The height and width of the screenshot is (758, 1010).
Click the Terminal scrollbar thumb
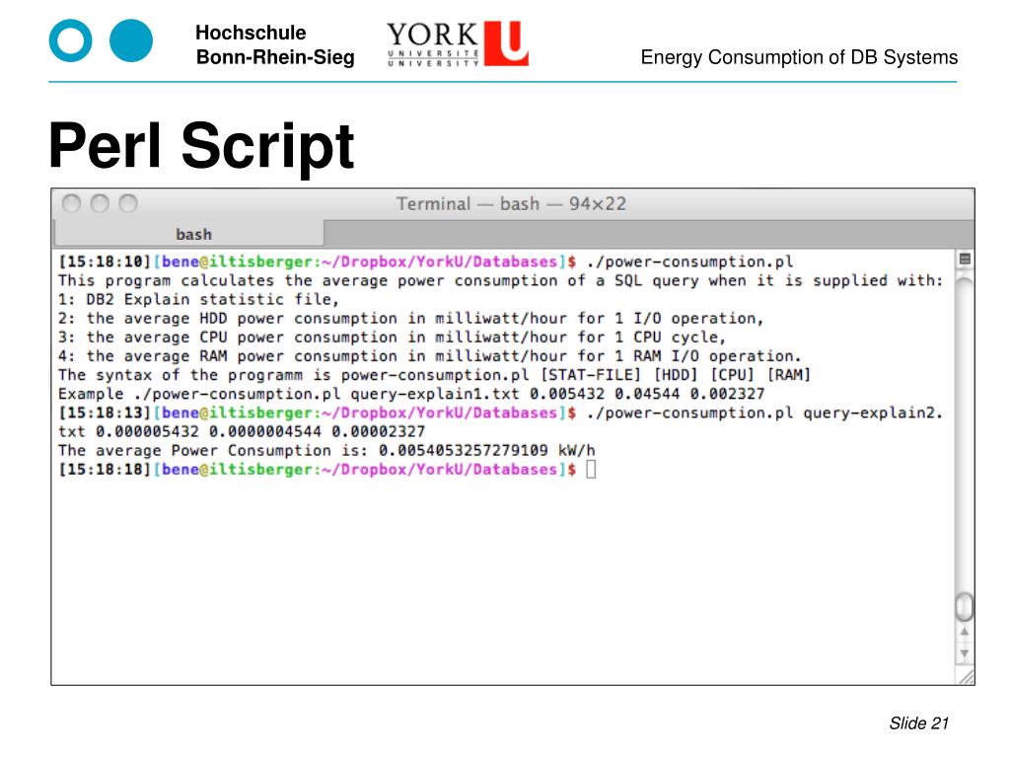pos(964,607)
